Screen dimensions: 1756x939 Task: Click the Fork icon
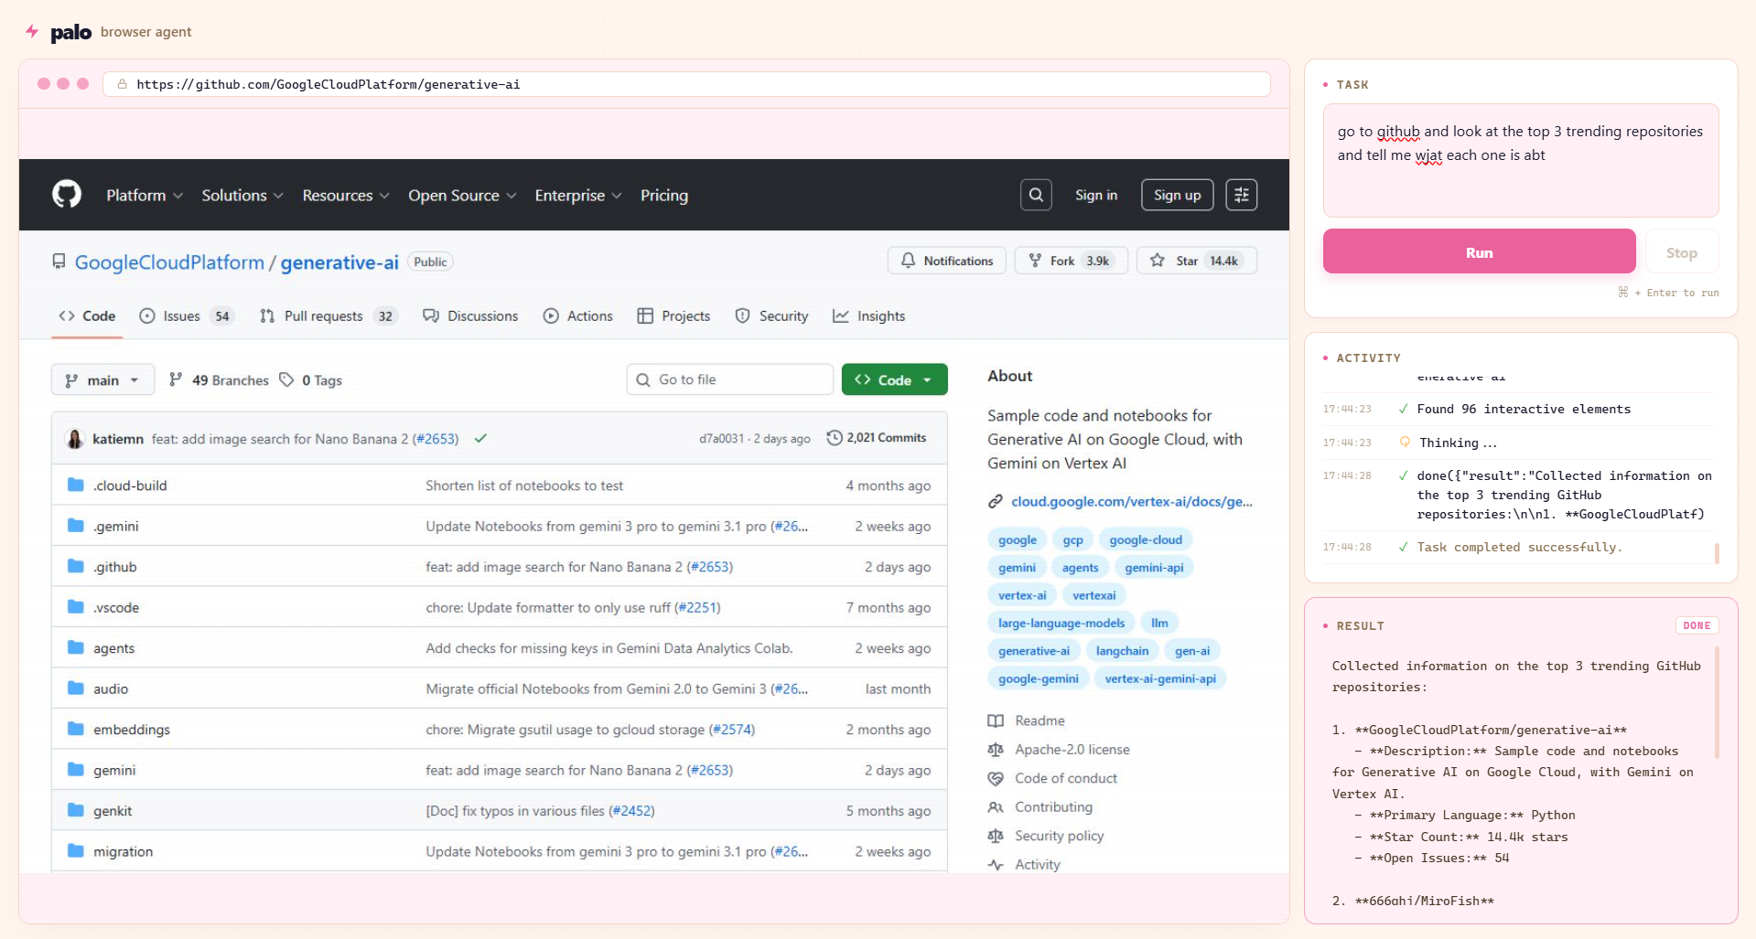[1035, 261]
